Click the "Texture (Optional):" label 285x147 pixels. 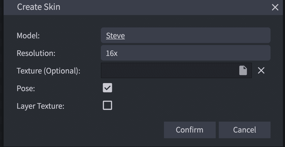point(48,71)
